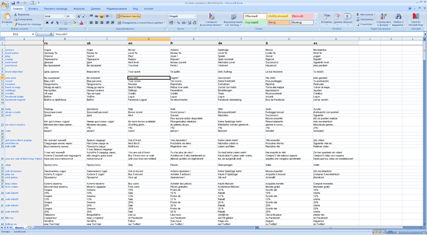Expand cell styles gallery More arrow
The width and height of the screenshot is (427, 235).
(x=316, y=24)
